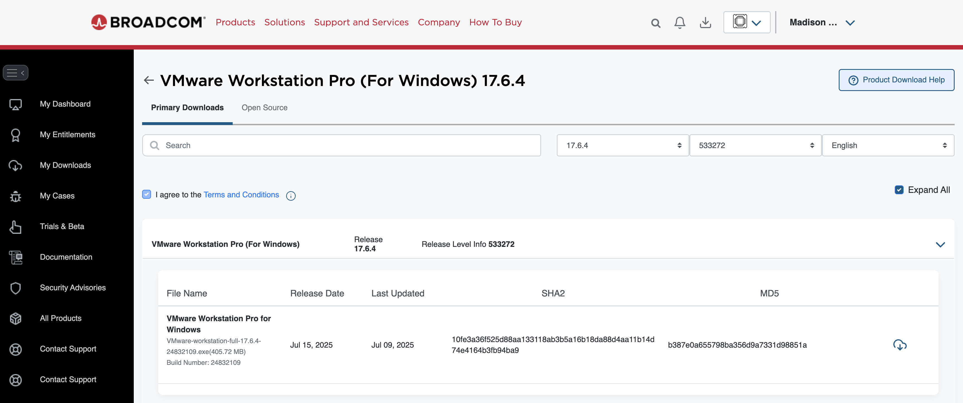Click the Security Advisories shield icon
Screen dimensions: 963x403
[x=15, y=288]
